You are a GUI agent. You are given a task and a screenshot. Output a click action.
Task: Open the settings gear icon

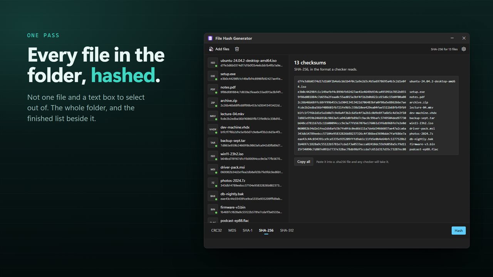point(464,49)
